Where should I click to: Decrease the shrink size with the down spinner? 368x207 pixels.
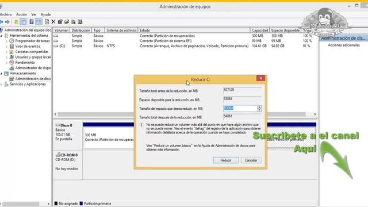tap(259, 110)
